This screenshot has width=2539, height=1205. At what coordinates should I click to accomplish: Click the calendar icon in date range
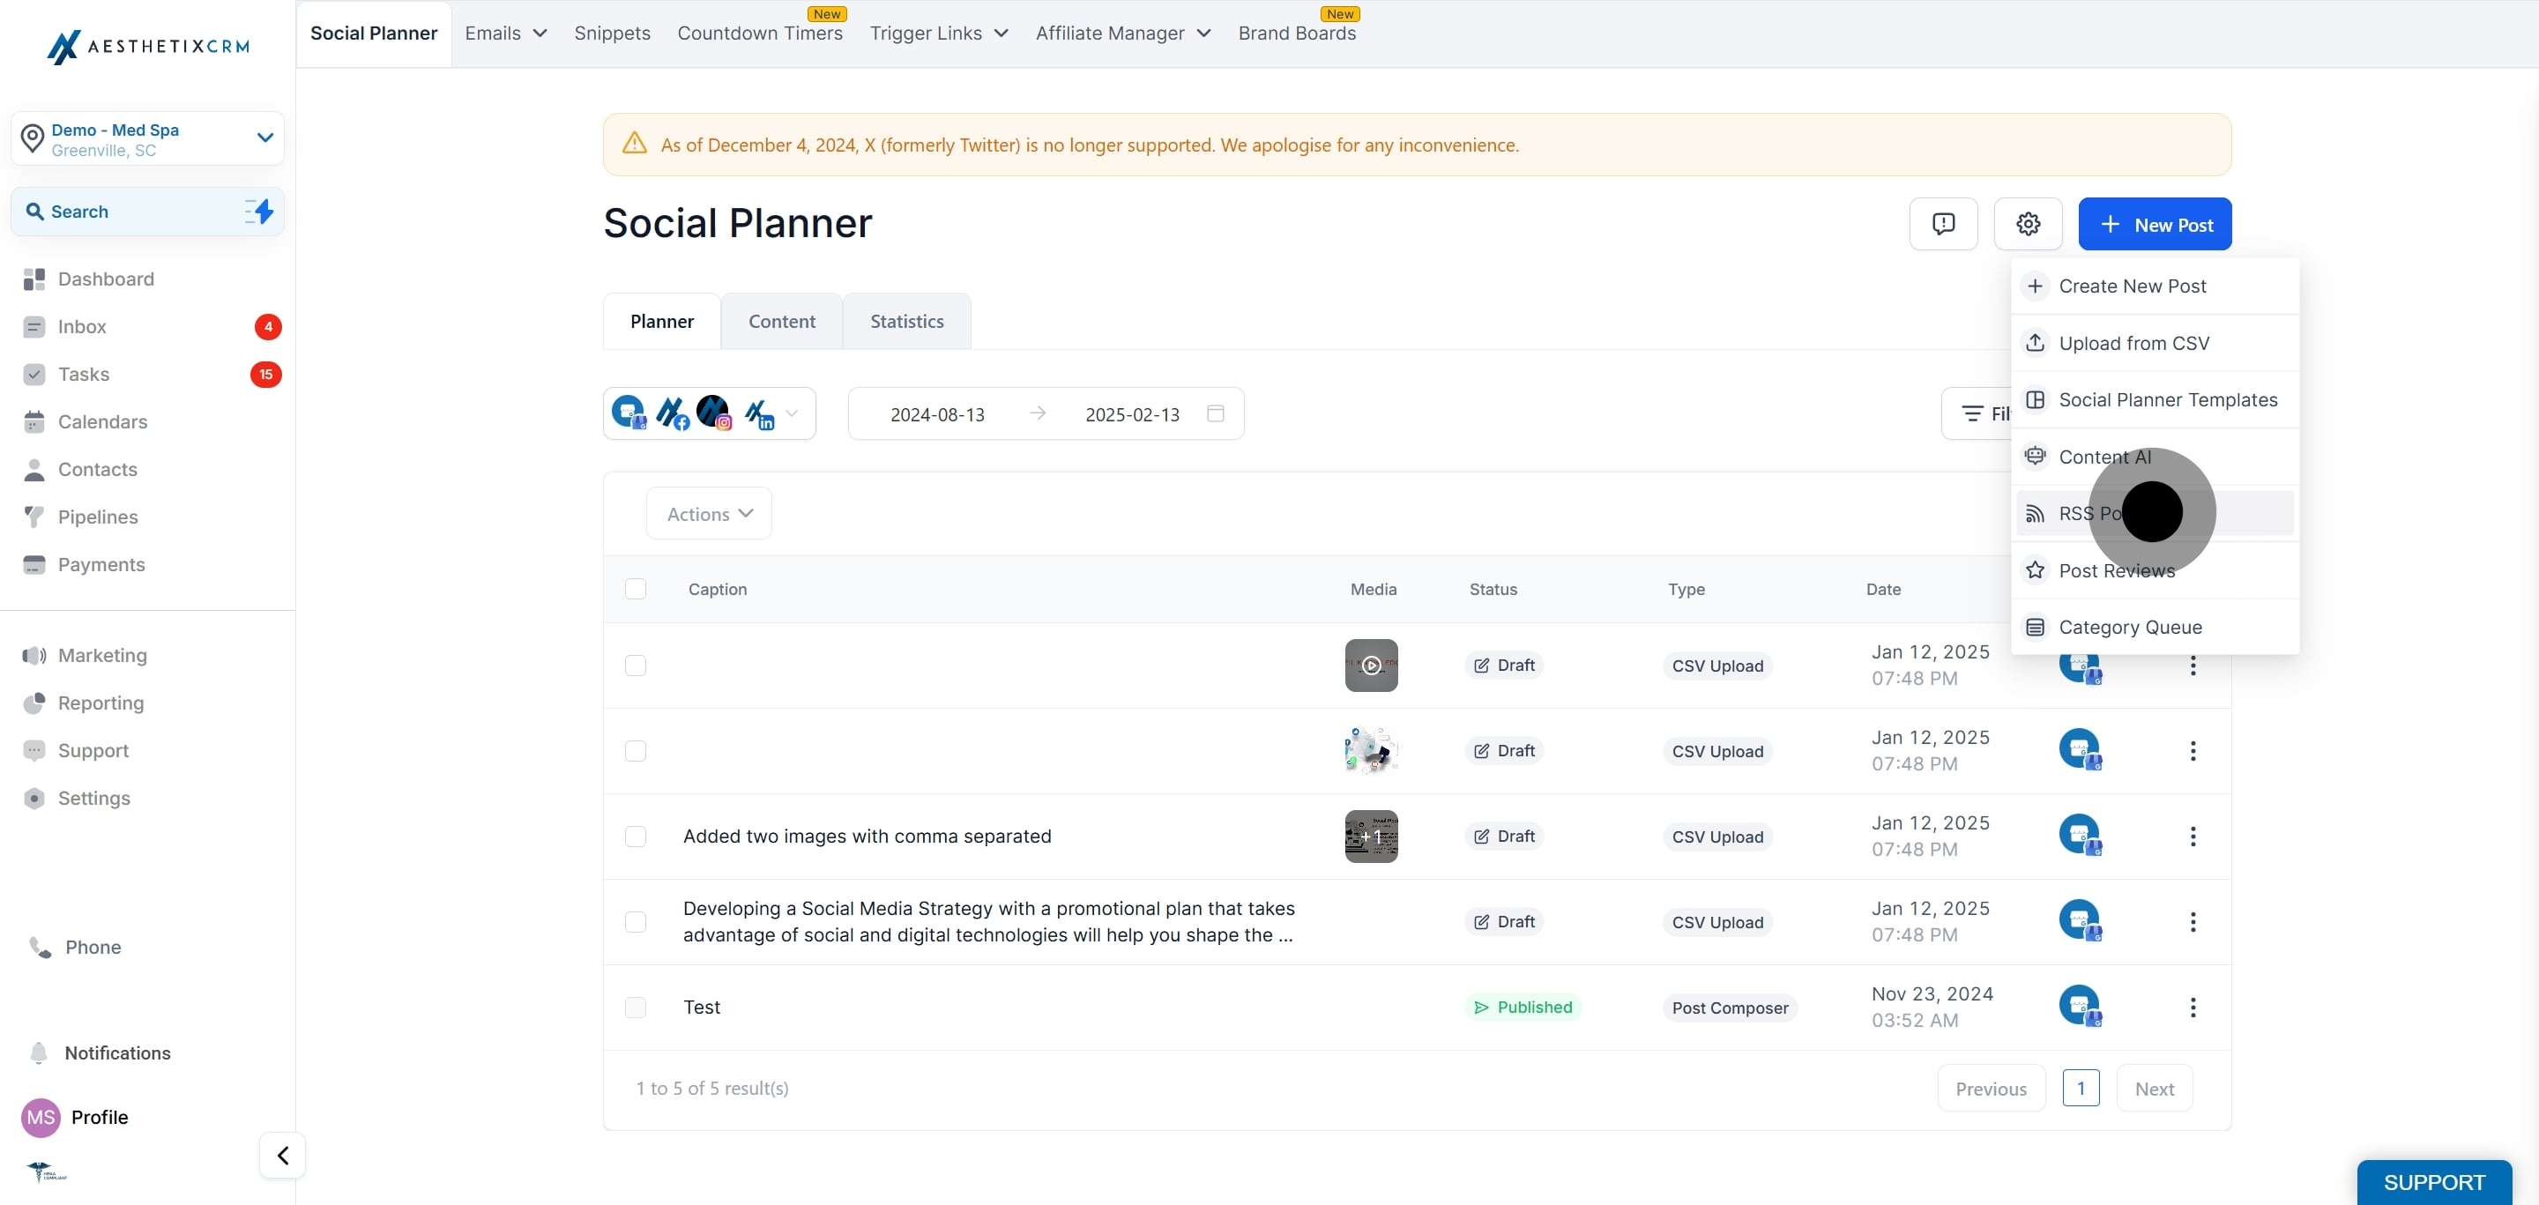tap(1216, 413)
